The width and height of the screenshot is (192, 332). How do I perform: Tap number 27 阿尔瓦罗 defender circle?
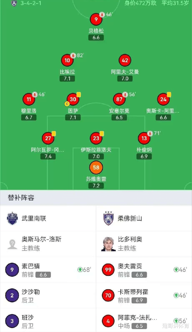(48, 138)
